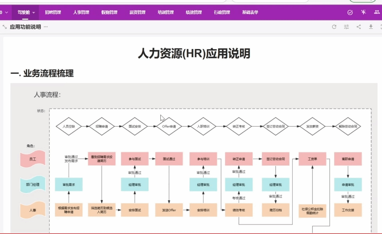Image resolution: width=382 pixels, height=234 pixels.
Task: Open the 招聘管理 menu
Action: tap(53, 12)
